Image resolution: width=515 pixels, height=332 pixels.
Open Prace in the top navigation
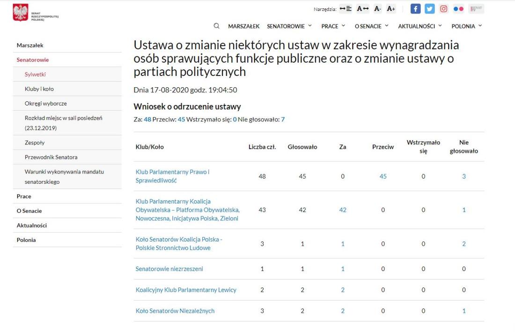(x=330, y=26)
